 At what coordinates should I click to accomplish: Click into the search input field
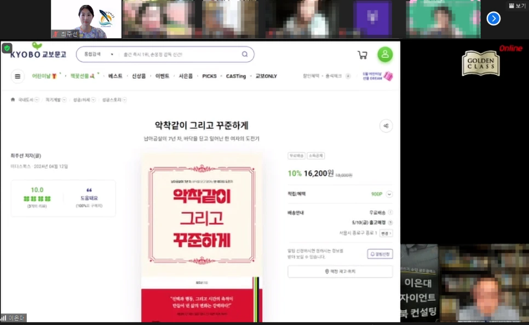point(181,54)
